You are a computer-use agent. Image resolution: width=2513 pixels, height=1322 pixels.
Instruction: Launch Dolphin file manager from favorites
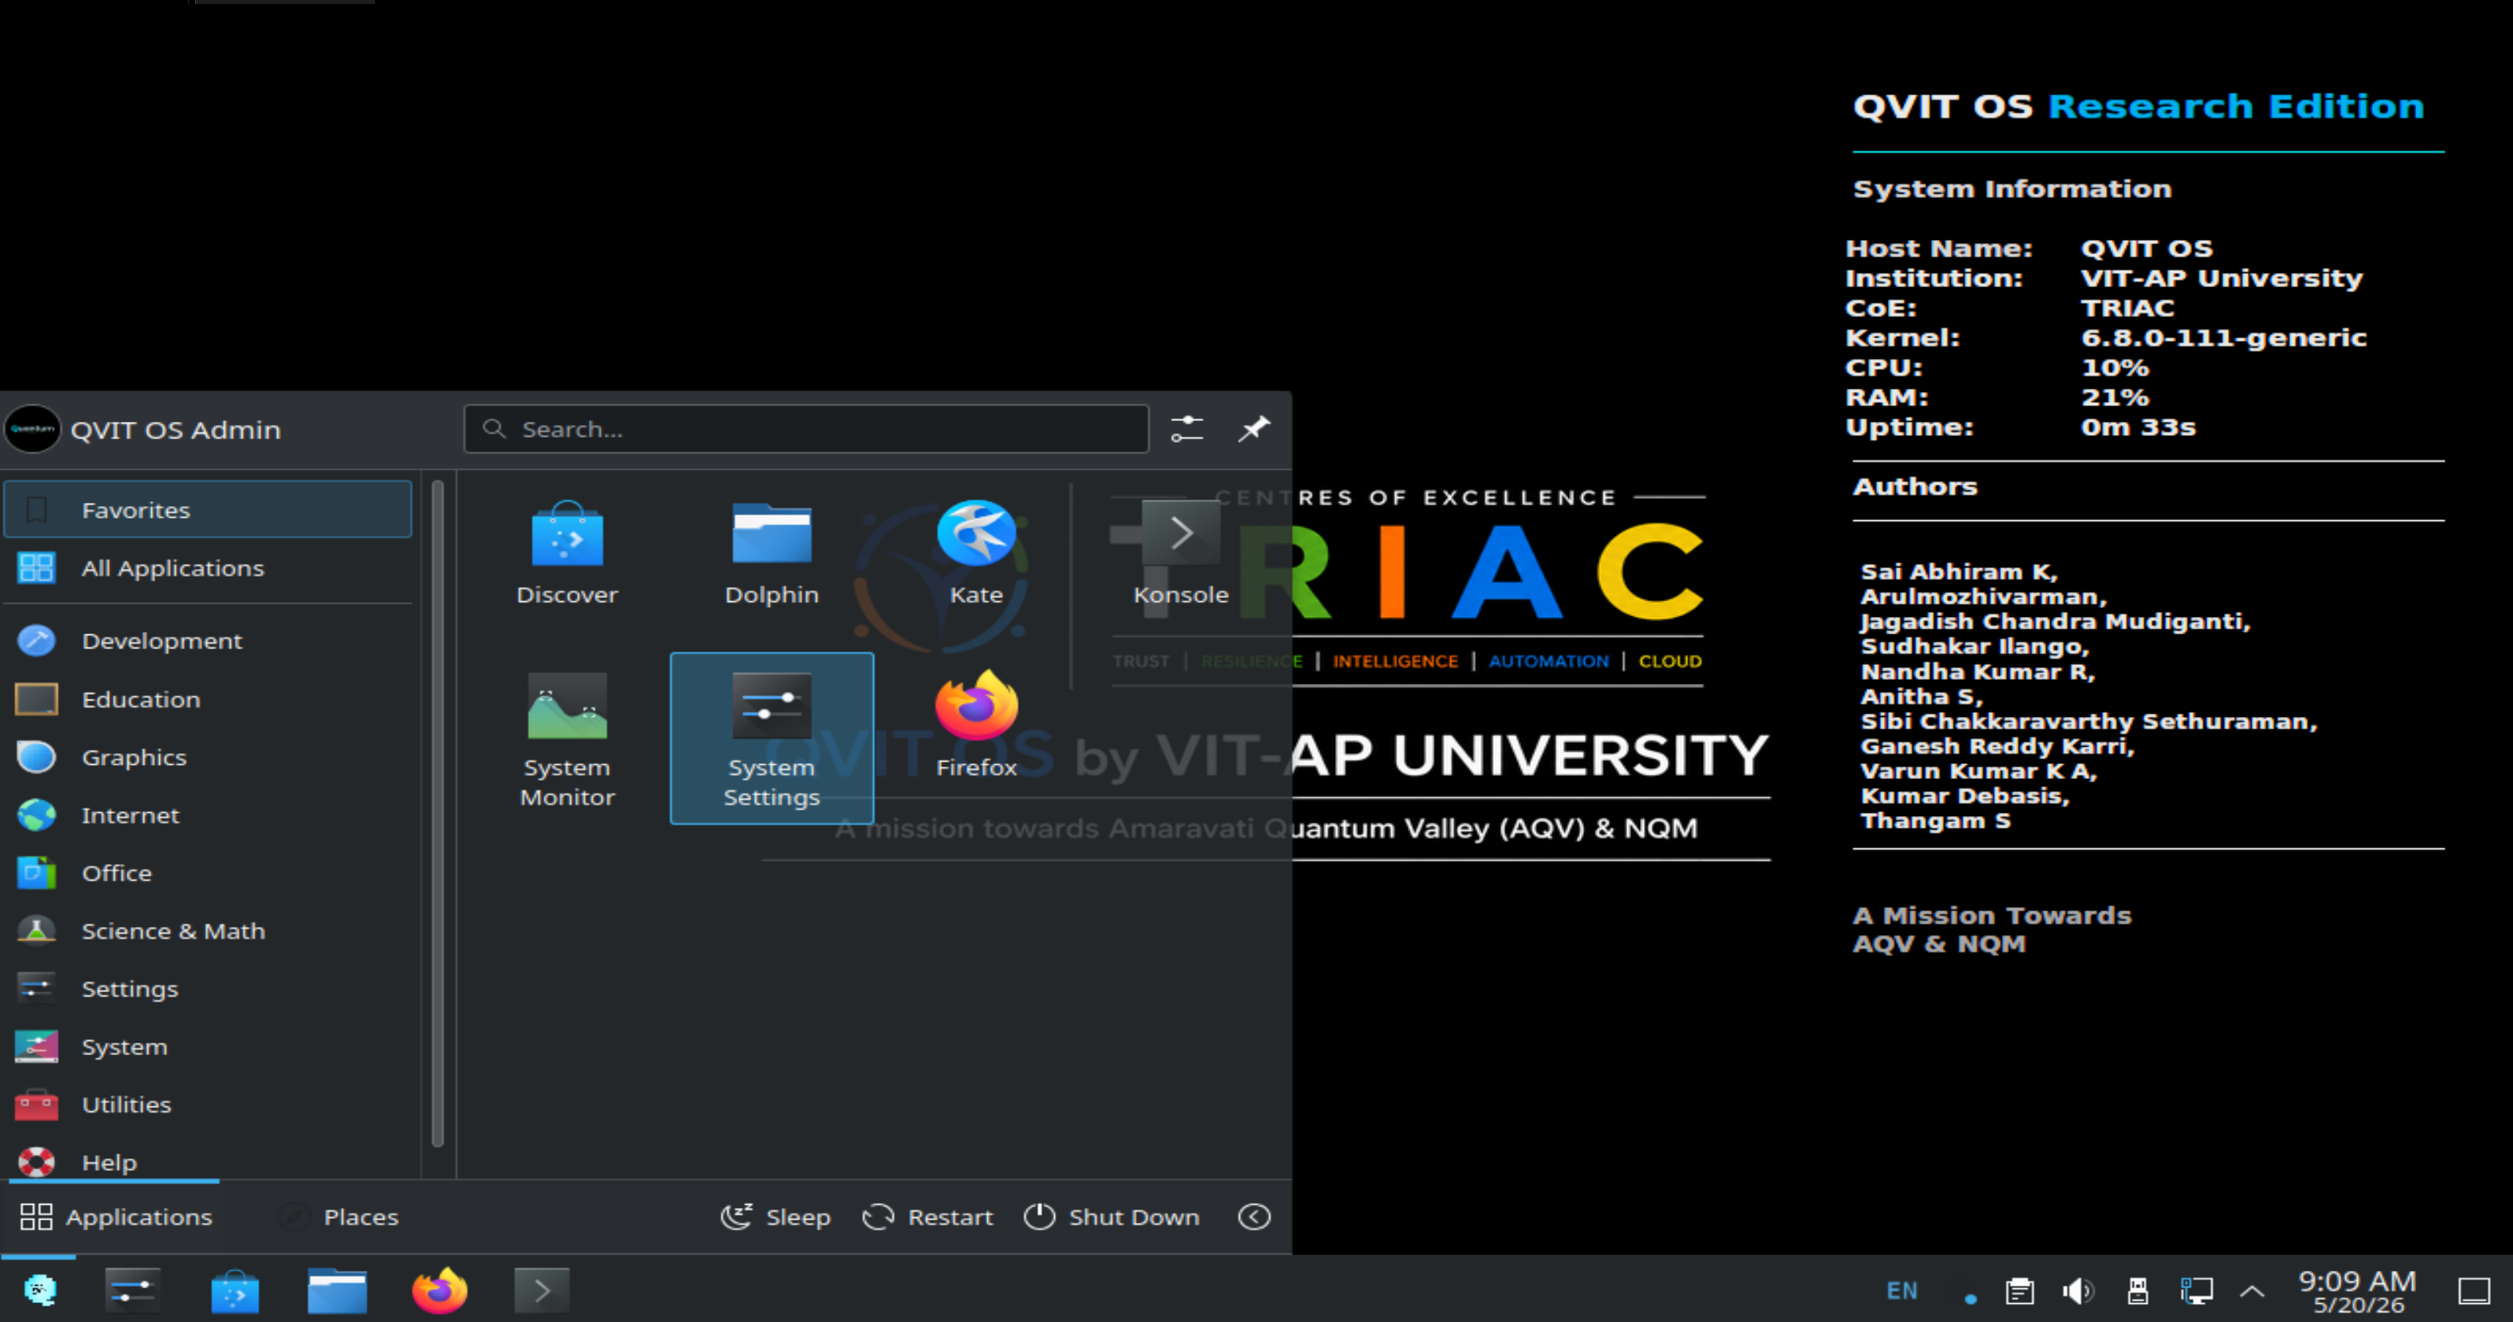click(772, 554)
